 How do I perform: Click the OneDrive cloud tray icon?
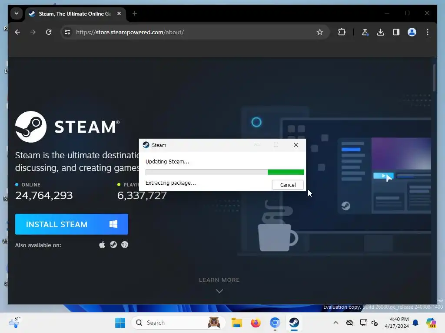click(350, 323)
